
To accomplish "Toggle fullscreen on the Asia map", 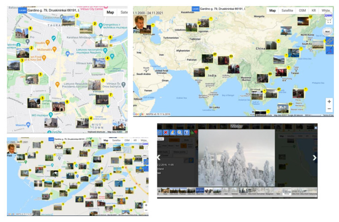I will (328, 21).
